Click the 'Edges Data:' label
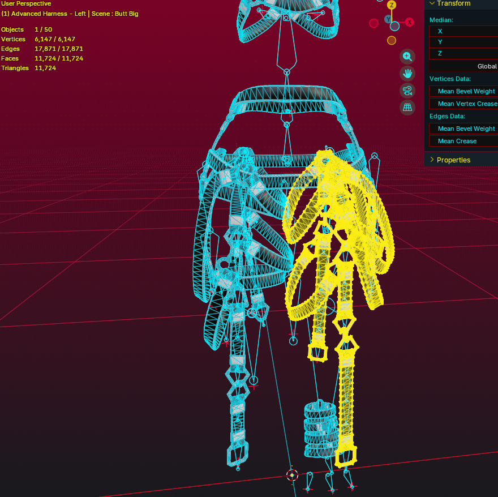 point(447,116)
